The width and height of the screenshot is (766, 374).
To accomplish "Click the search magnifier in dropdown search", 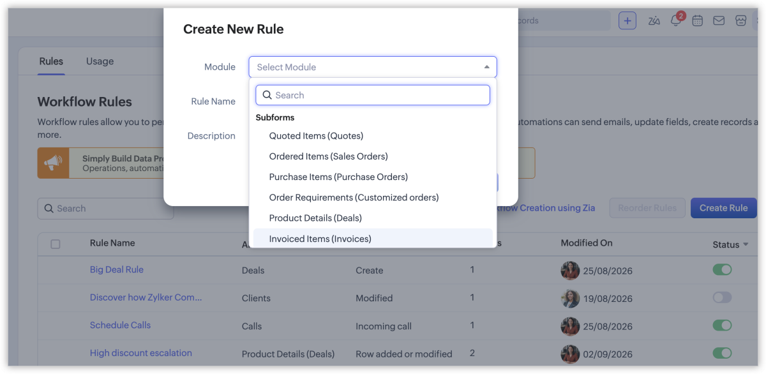I will click(x=267, y=95).
